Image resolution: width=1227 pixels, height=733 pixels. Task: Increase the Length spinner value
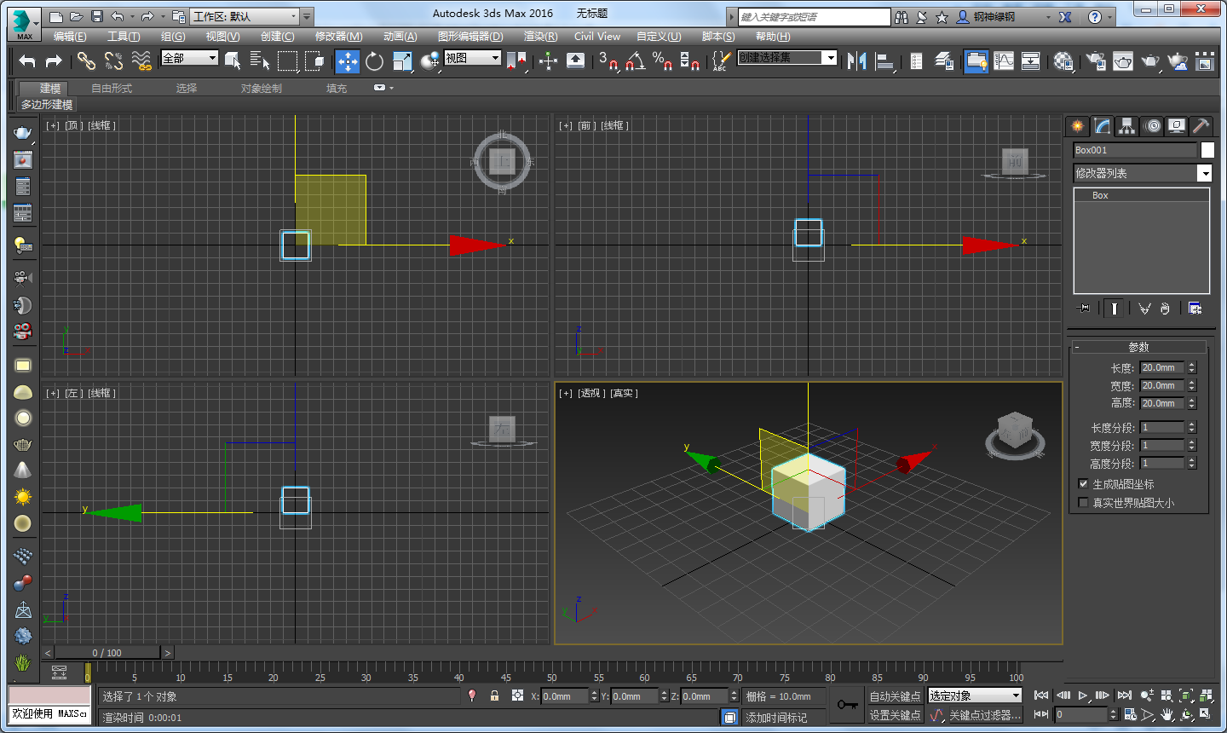1192,365
